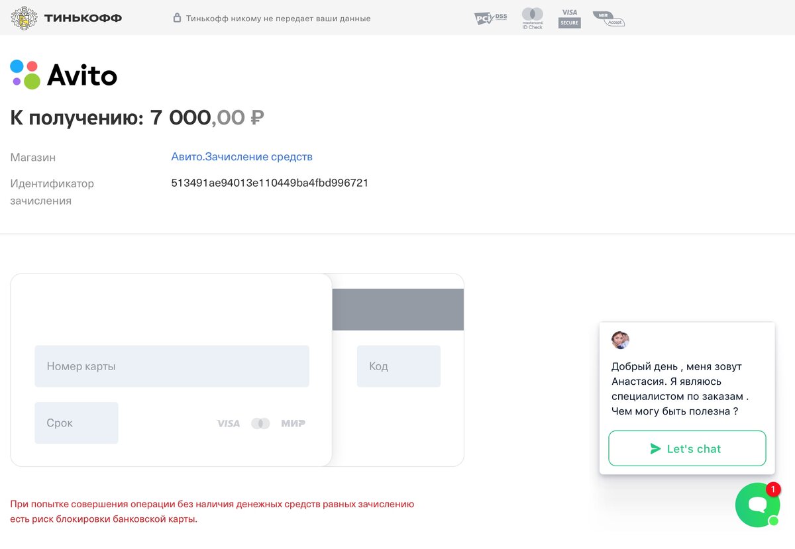
Task: Click the PCI DSS badge
Action: point(491,19)
